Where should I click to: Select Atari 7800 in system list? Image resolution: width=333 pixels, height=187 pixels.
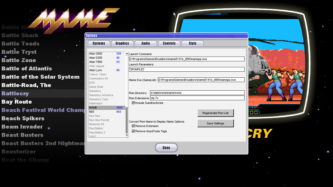(107, 62)
